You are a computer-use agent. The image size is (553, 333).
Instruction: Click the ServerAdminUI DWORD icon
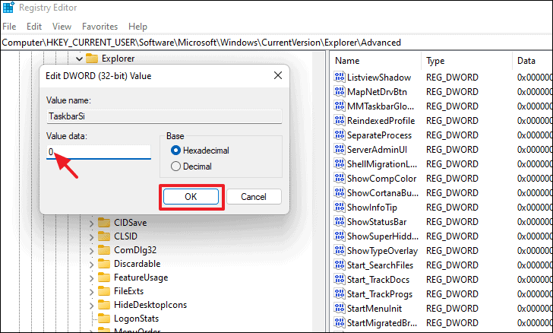click(x=340, y=149)
